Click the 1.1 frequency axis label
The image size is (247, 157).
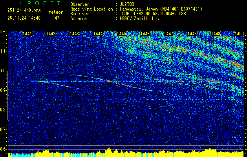4,51
